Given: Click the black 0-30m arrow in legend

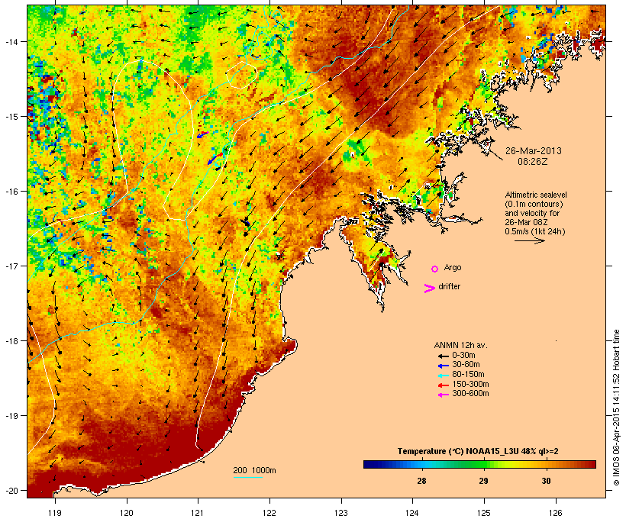Looking at the screenshot, I should click(x=443, y=356).
